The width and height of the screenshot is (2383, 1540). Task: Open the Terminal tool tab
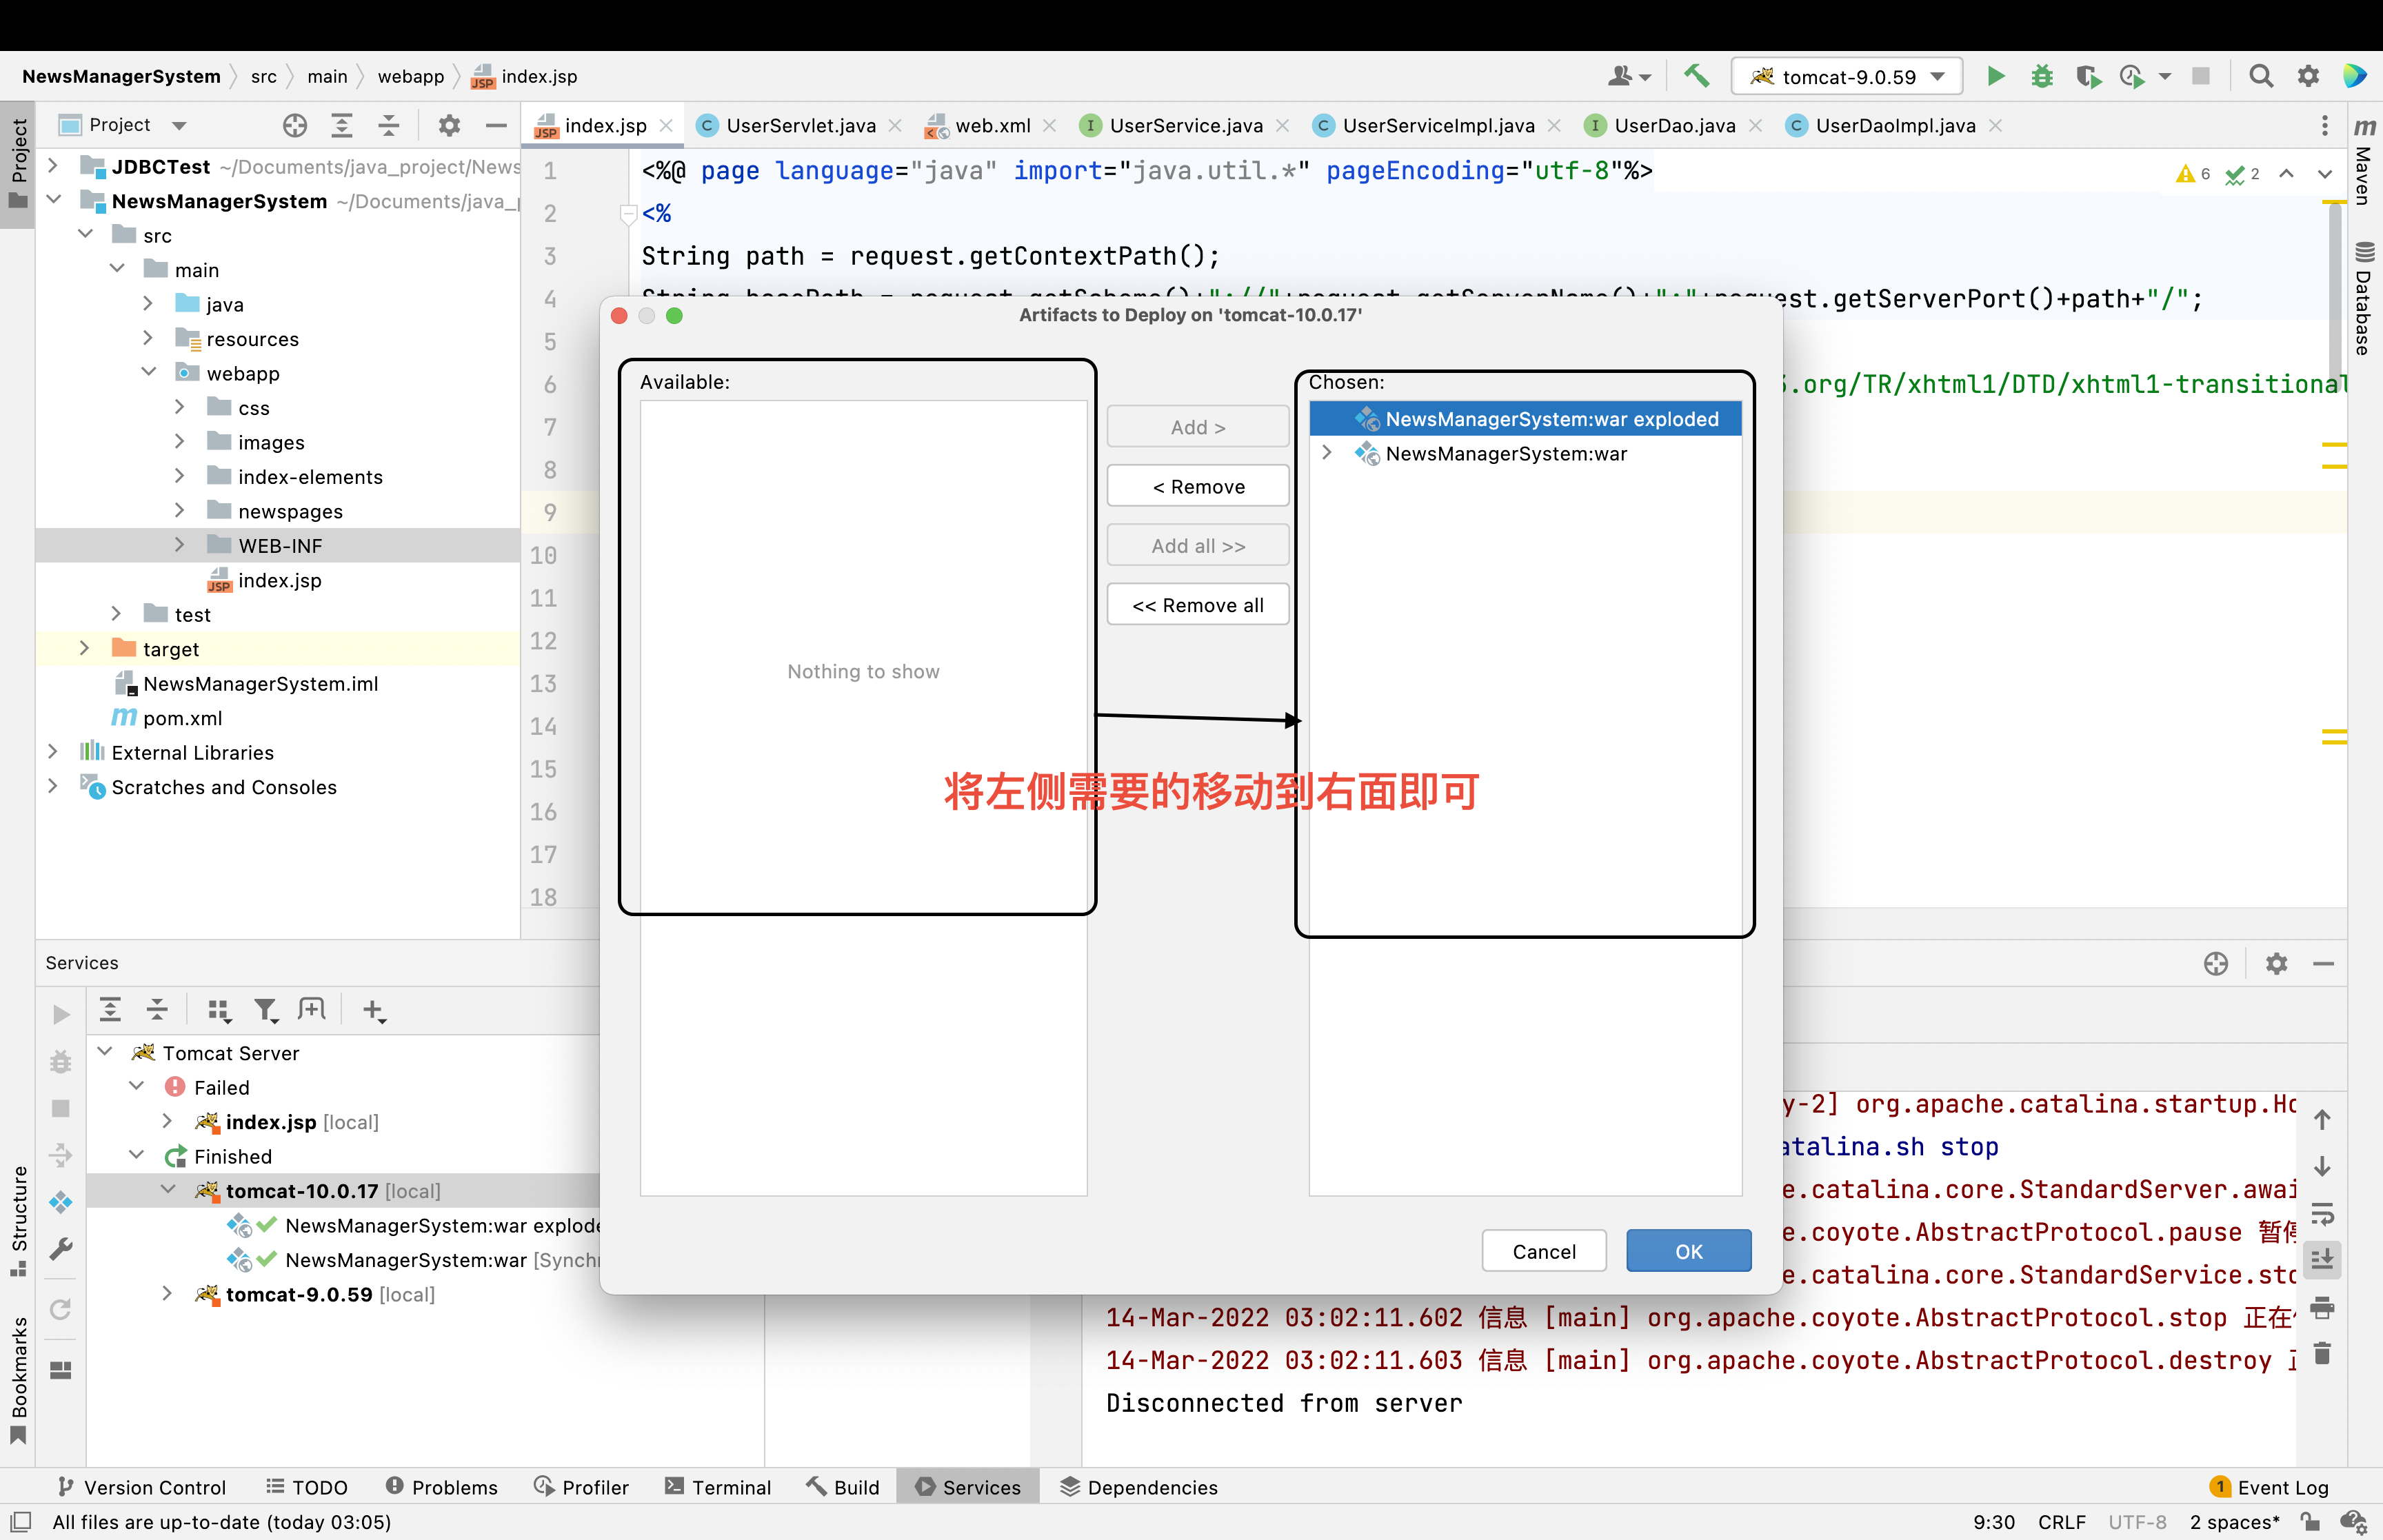coord(719,1487)
